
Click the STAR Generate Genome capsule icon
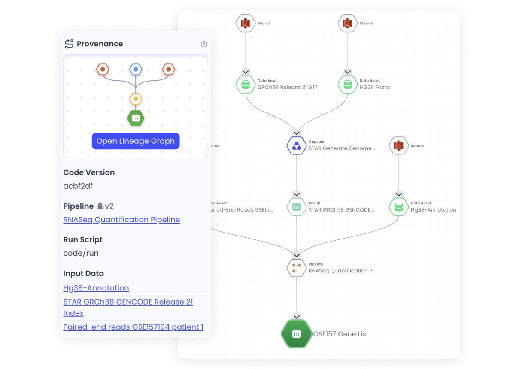[296, 145]
